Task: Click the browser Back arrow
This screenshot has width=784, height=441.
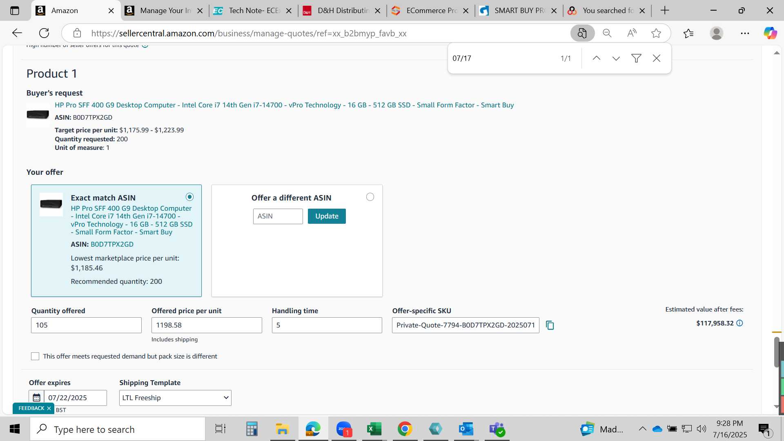Action: click(17, 33)
